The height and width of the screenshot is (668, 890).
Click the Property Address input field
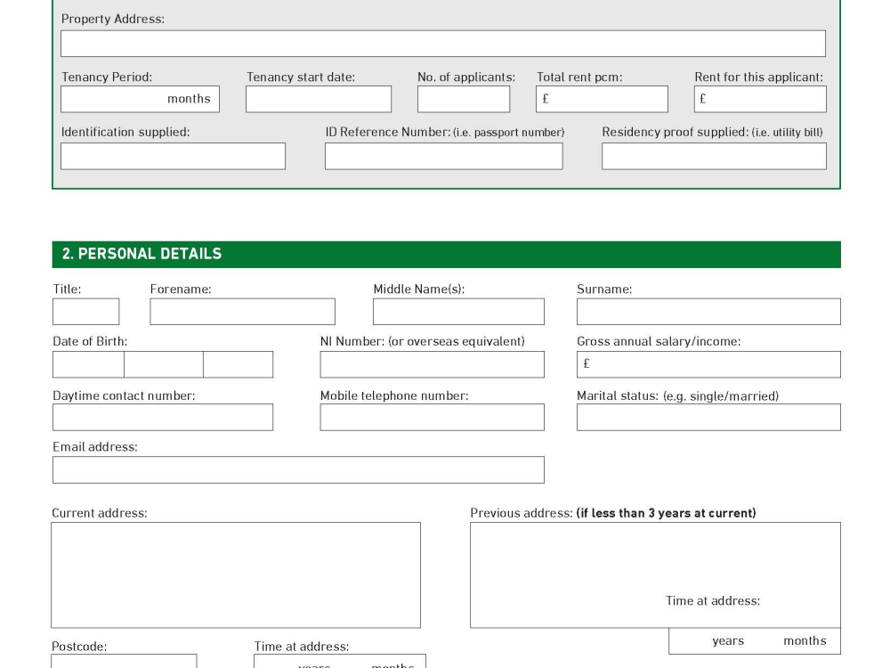pos(442,42)
